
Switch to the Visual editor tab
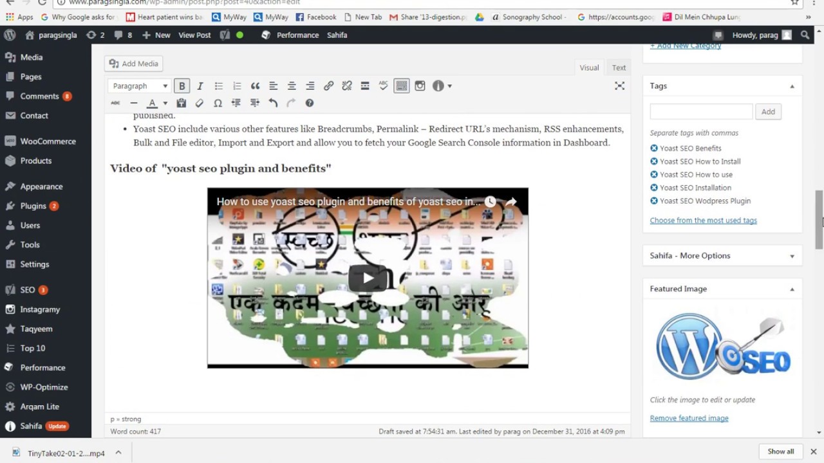point(589,68)
